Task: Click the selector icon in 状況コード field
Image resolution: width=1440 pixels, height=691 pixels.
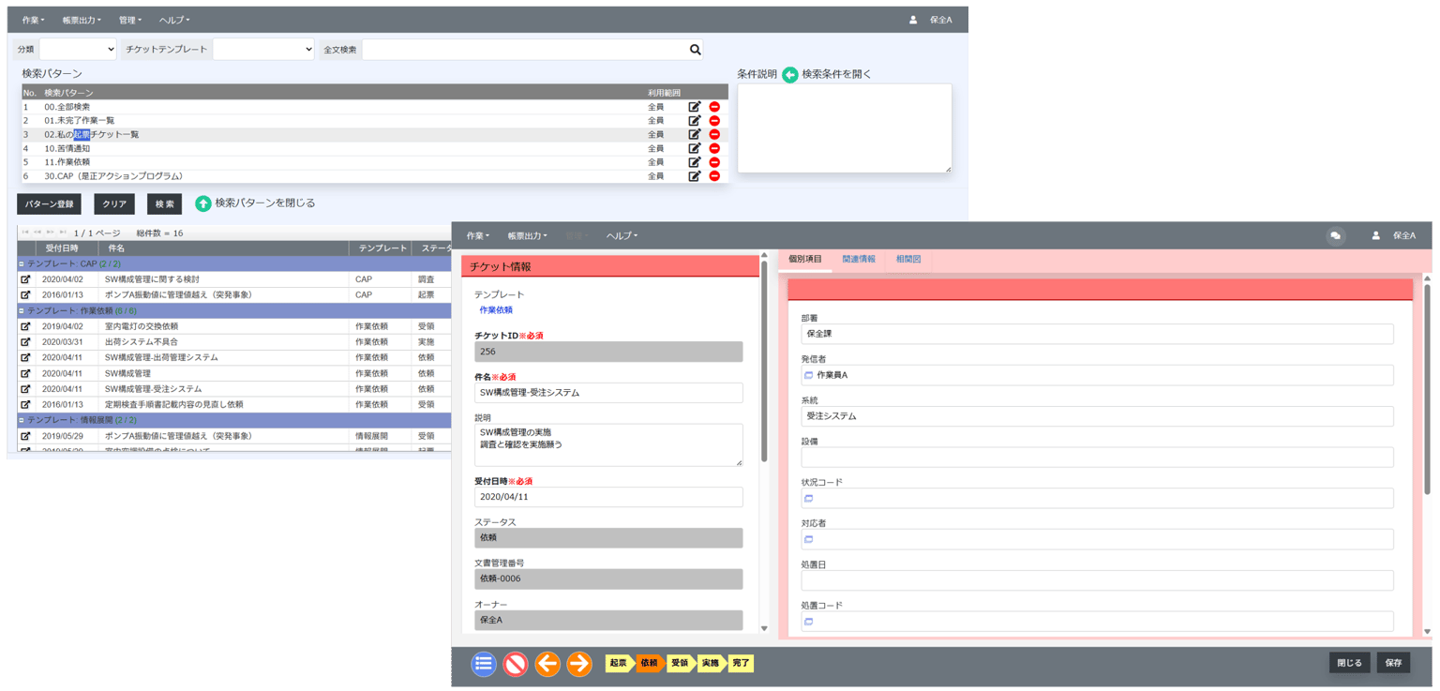Action: pos(809,499)
